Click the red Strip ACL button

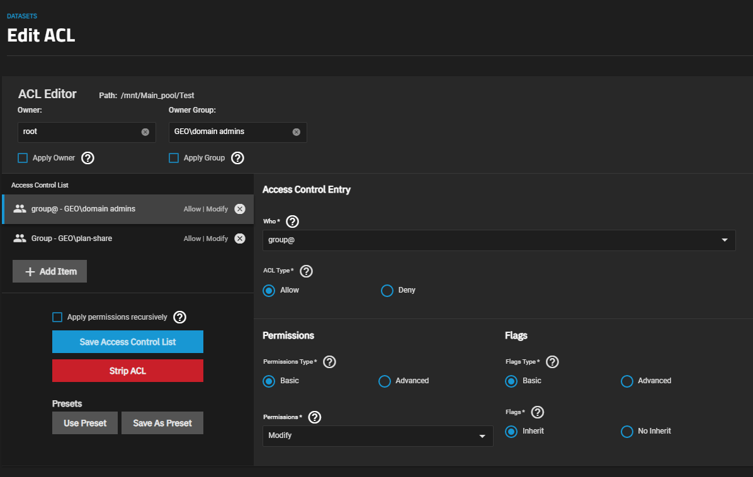point(128,371)
